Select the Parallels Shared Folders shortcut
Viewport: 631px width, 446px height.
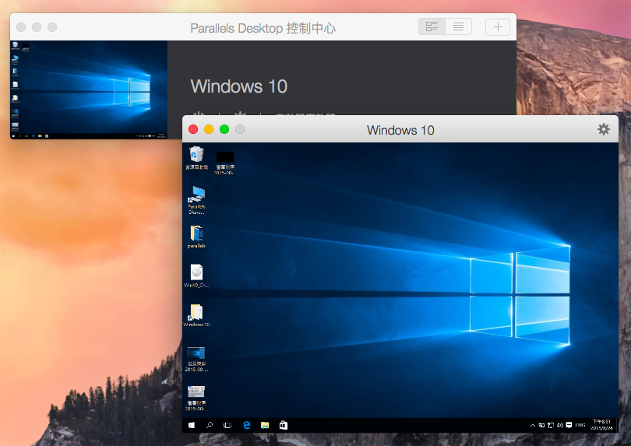(x=196, y=200)
